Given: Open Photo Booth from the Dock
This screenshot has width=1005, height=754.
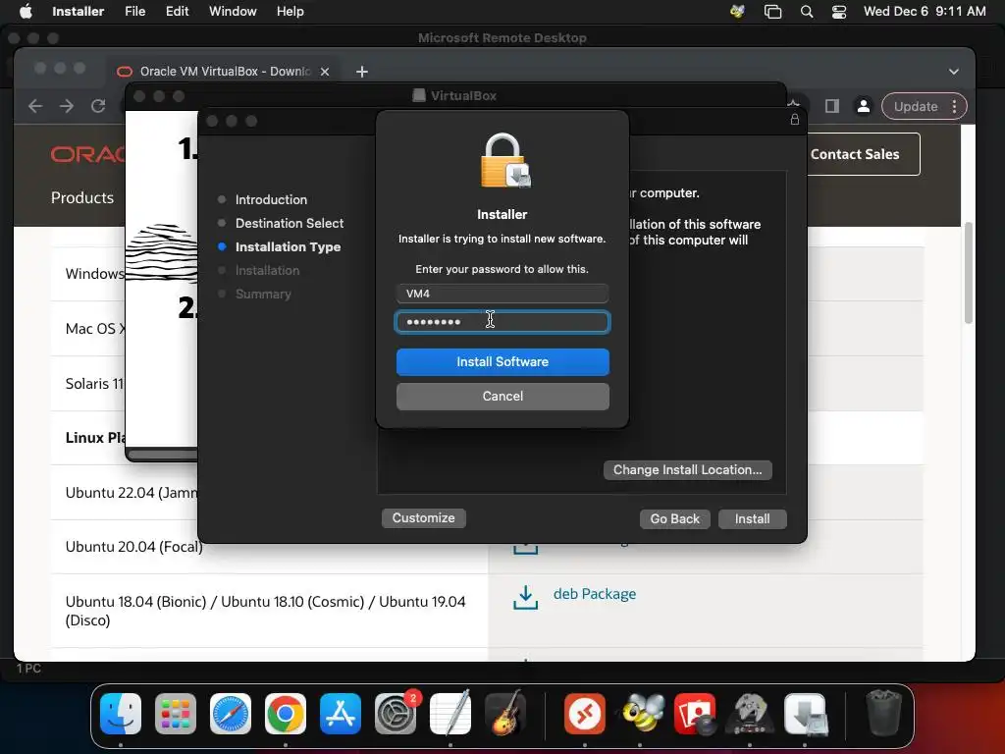Looking at the screenshot, I should (x=695, y=713).
